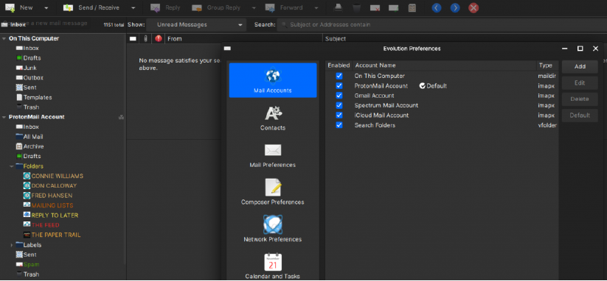The image size is (607, 281).
Task: Disable the Gmail Account checkbox
Action: (339, 96)
